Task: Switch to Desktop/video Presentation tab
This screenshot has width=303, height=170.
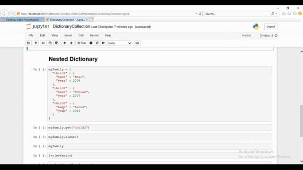Action: pyautogui.click(x=22, y=20)
